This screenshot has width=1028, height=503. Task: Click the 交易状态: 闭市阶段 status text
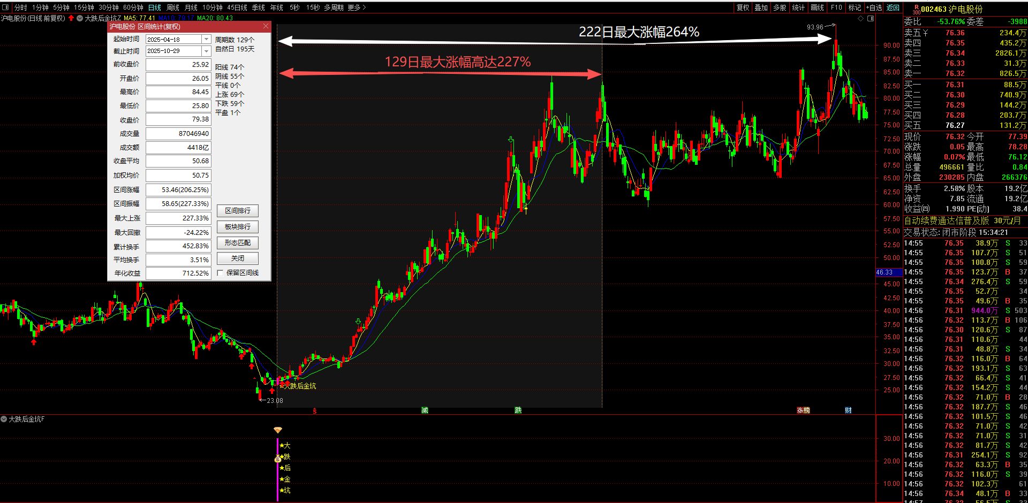(940, 232)
